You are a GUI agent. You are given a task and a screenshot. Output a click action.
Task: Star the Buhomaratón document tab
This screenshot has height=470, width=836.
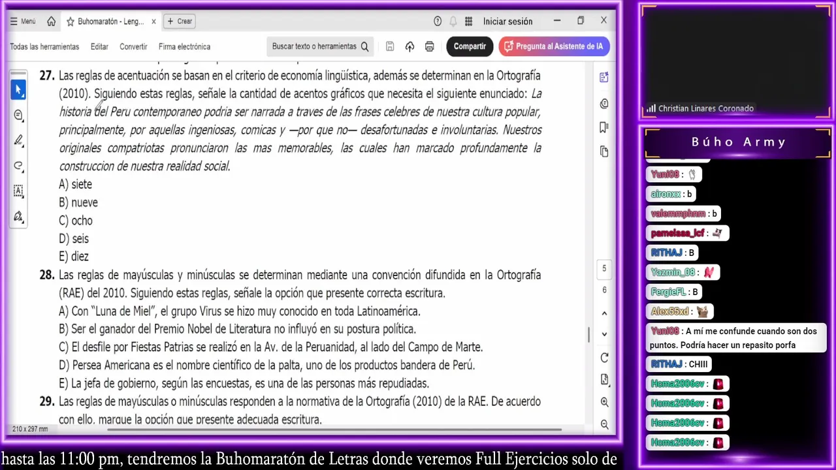70,22
